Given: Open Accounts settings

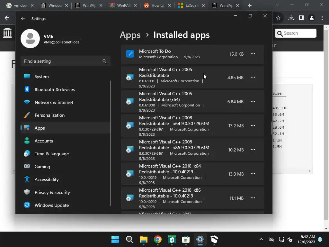Looking at the screenshot, I should pyautogui.click(x=65, y=141).
